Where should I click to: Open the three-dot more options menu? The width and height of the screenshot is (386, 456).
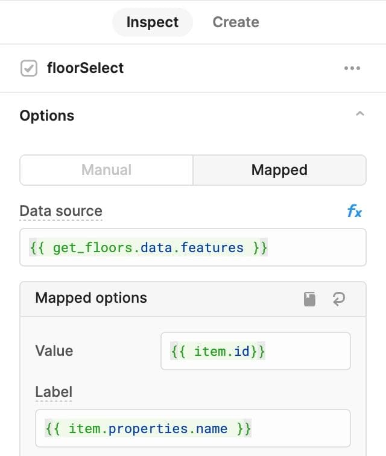coord(352,69)
